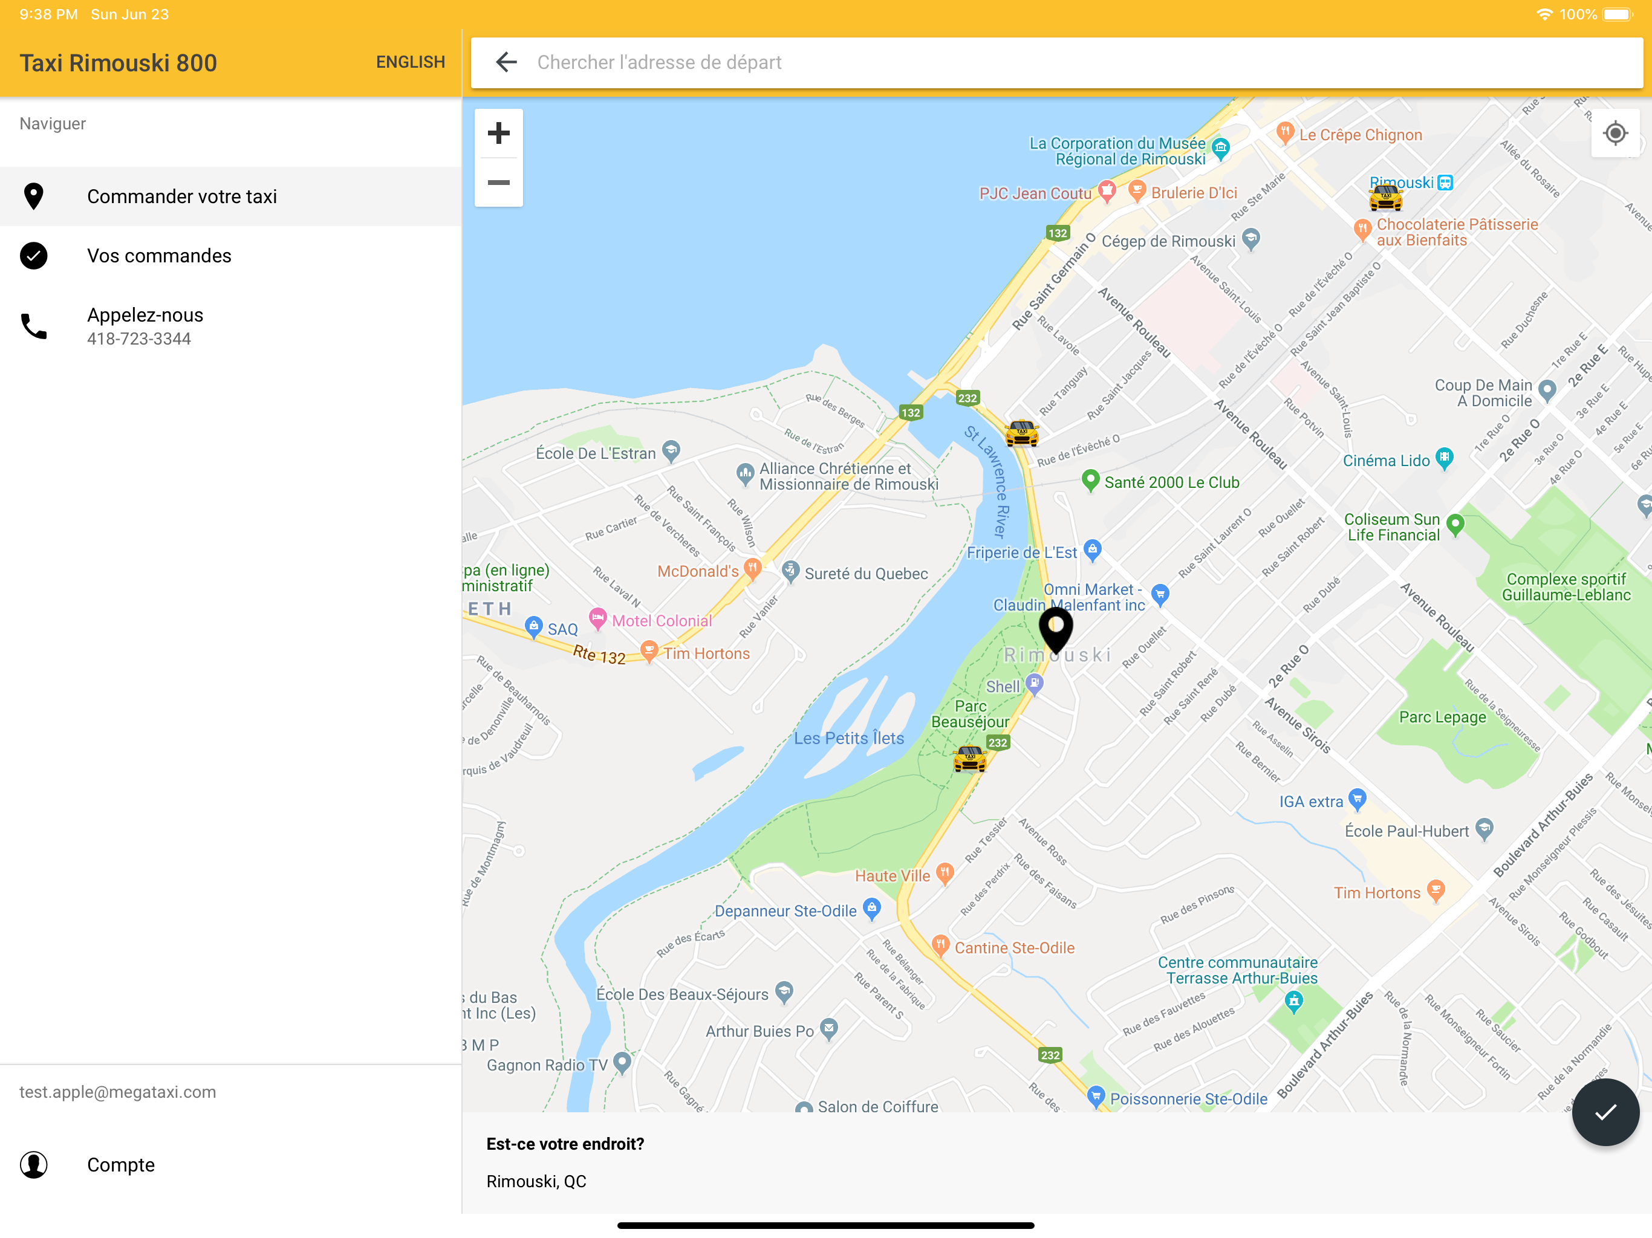Select Gagnon Radio TV marker
Image resolution: width=1652 pixels, height=1238 pixels.
(622, 1063)
